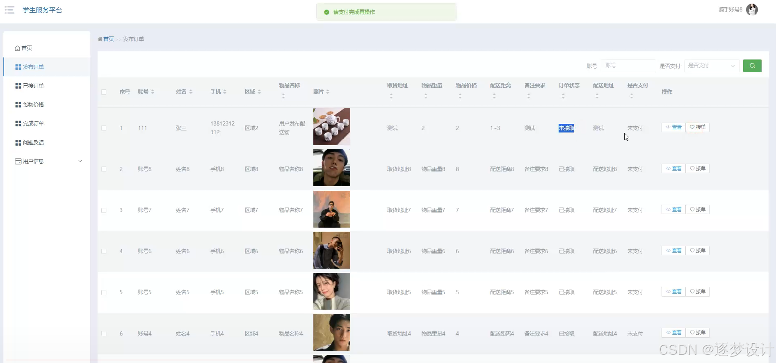Click the home icon in the breadcrumb
Screen dimensions: 776x363
click(100, 39)
